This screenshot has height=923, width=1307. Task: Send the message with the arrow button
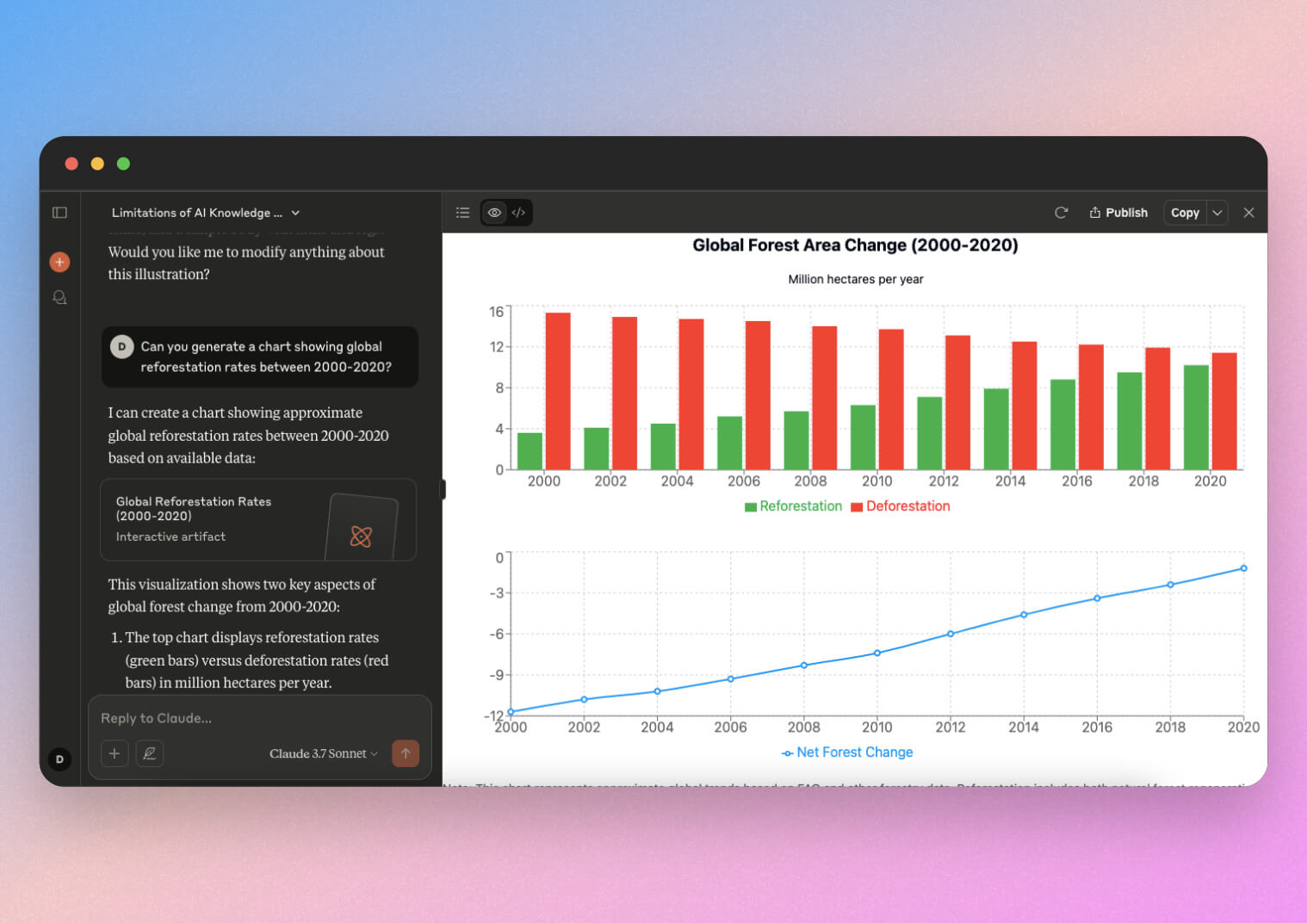pyautogui.click(x=406, y=753)
